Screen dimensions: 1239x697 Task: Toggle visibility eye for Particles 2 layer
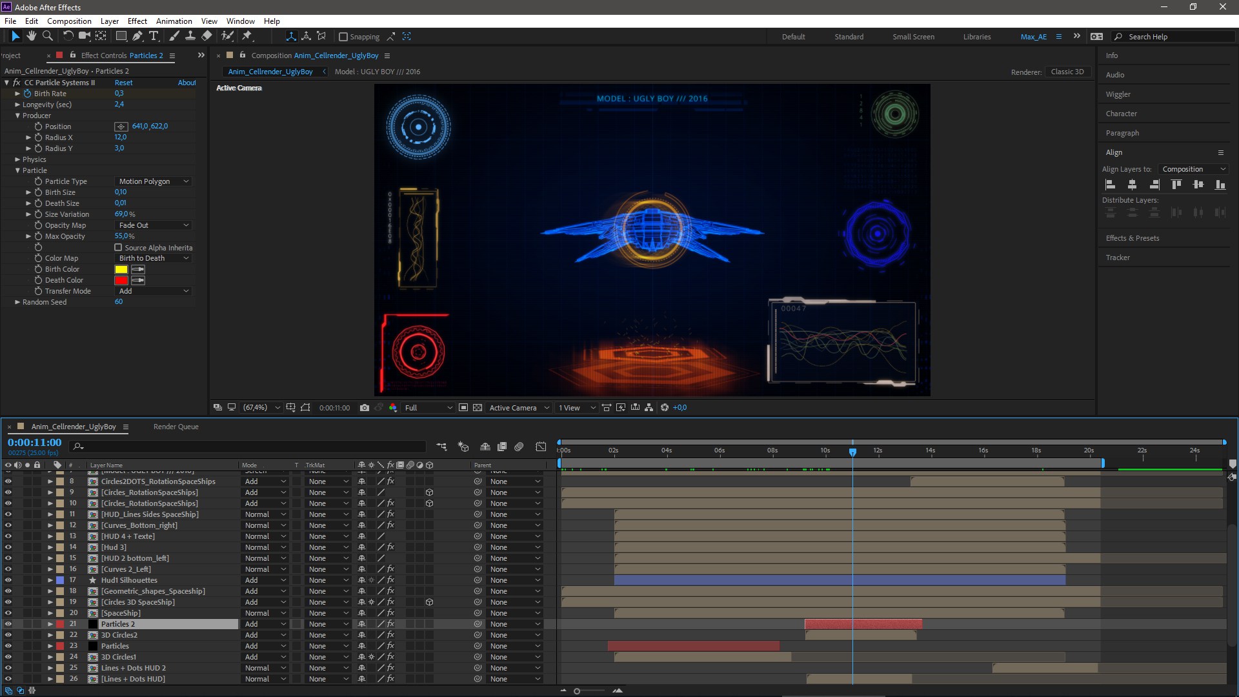(x=8, y=624)
